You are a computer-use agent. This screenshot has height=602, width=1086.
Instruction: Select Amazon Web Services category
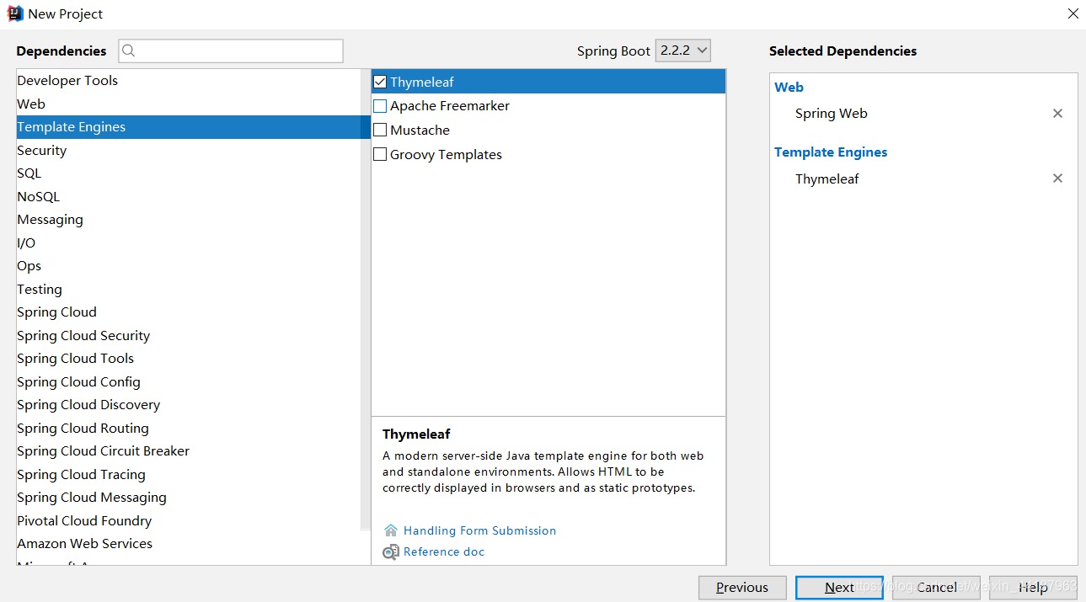coord(190,544)
